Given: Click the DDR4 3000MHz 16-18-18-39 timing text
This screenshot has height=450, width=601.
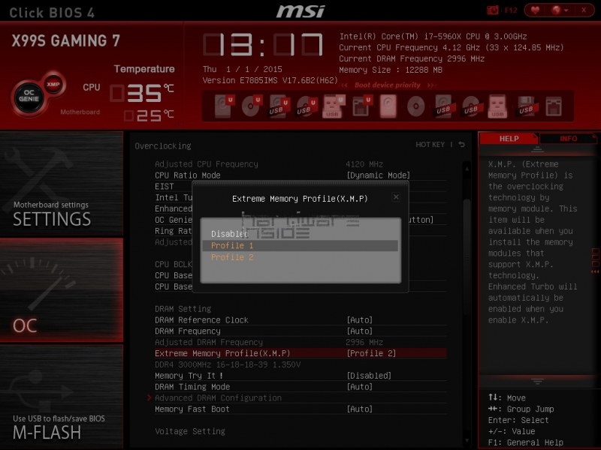Looking at the screenshot, I should coord(228,364).
